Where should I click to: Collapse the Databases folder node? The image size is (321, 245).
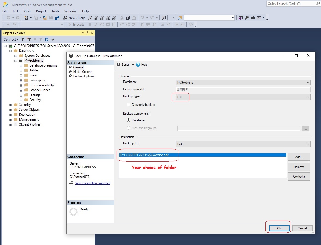tap(10, 51)
